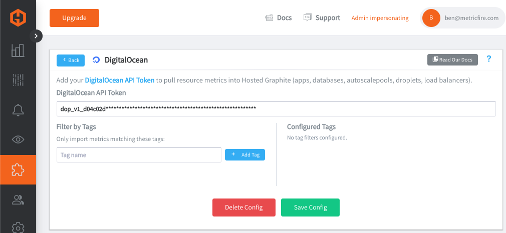
Task: Open the metrics barcode icon in sidebar
Action: 18,80
